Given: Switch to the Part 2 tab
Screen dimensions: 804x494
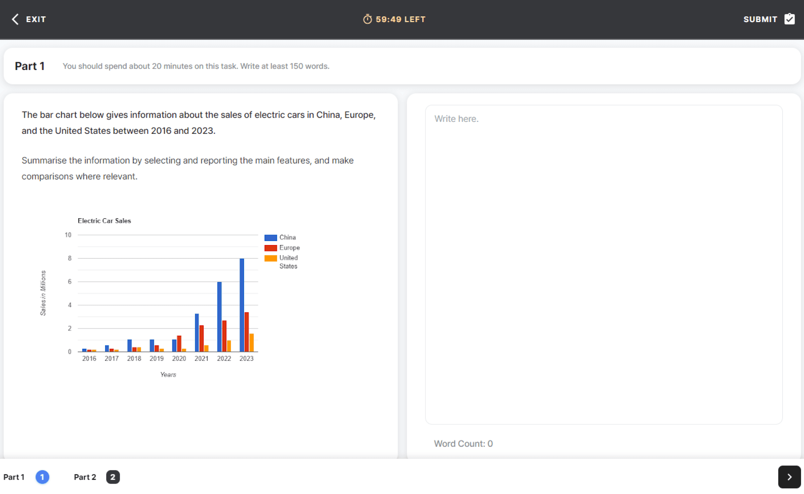Looking at the screenshot, I should (x=85, y=477).
